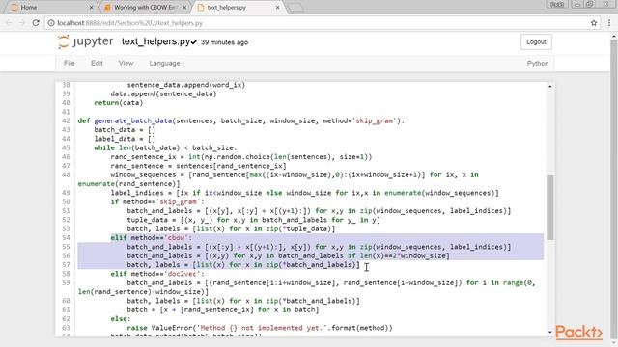Image resolution: width=618 pixels, height=347 pixels.
Task: Open the Chrome three-dot menu
Action: 609,23
